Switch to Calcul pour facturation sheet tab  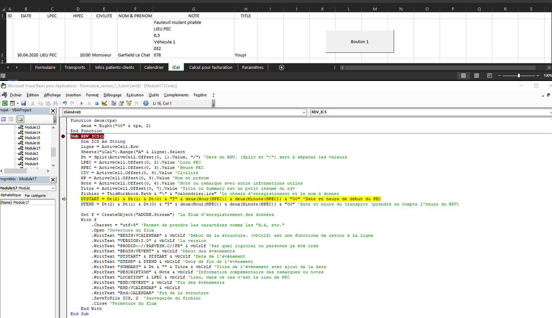[x=211, y=67]
